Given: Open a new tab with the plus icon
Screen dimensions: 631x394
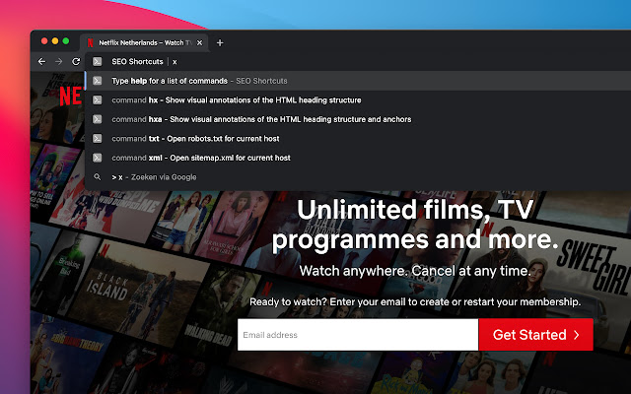Looking at the screenshot, I should [x=220, y=42].
